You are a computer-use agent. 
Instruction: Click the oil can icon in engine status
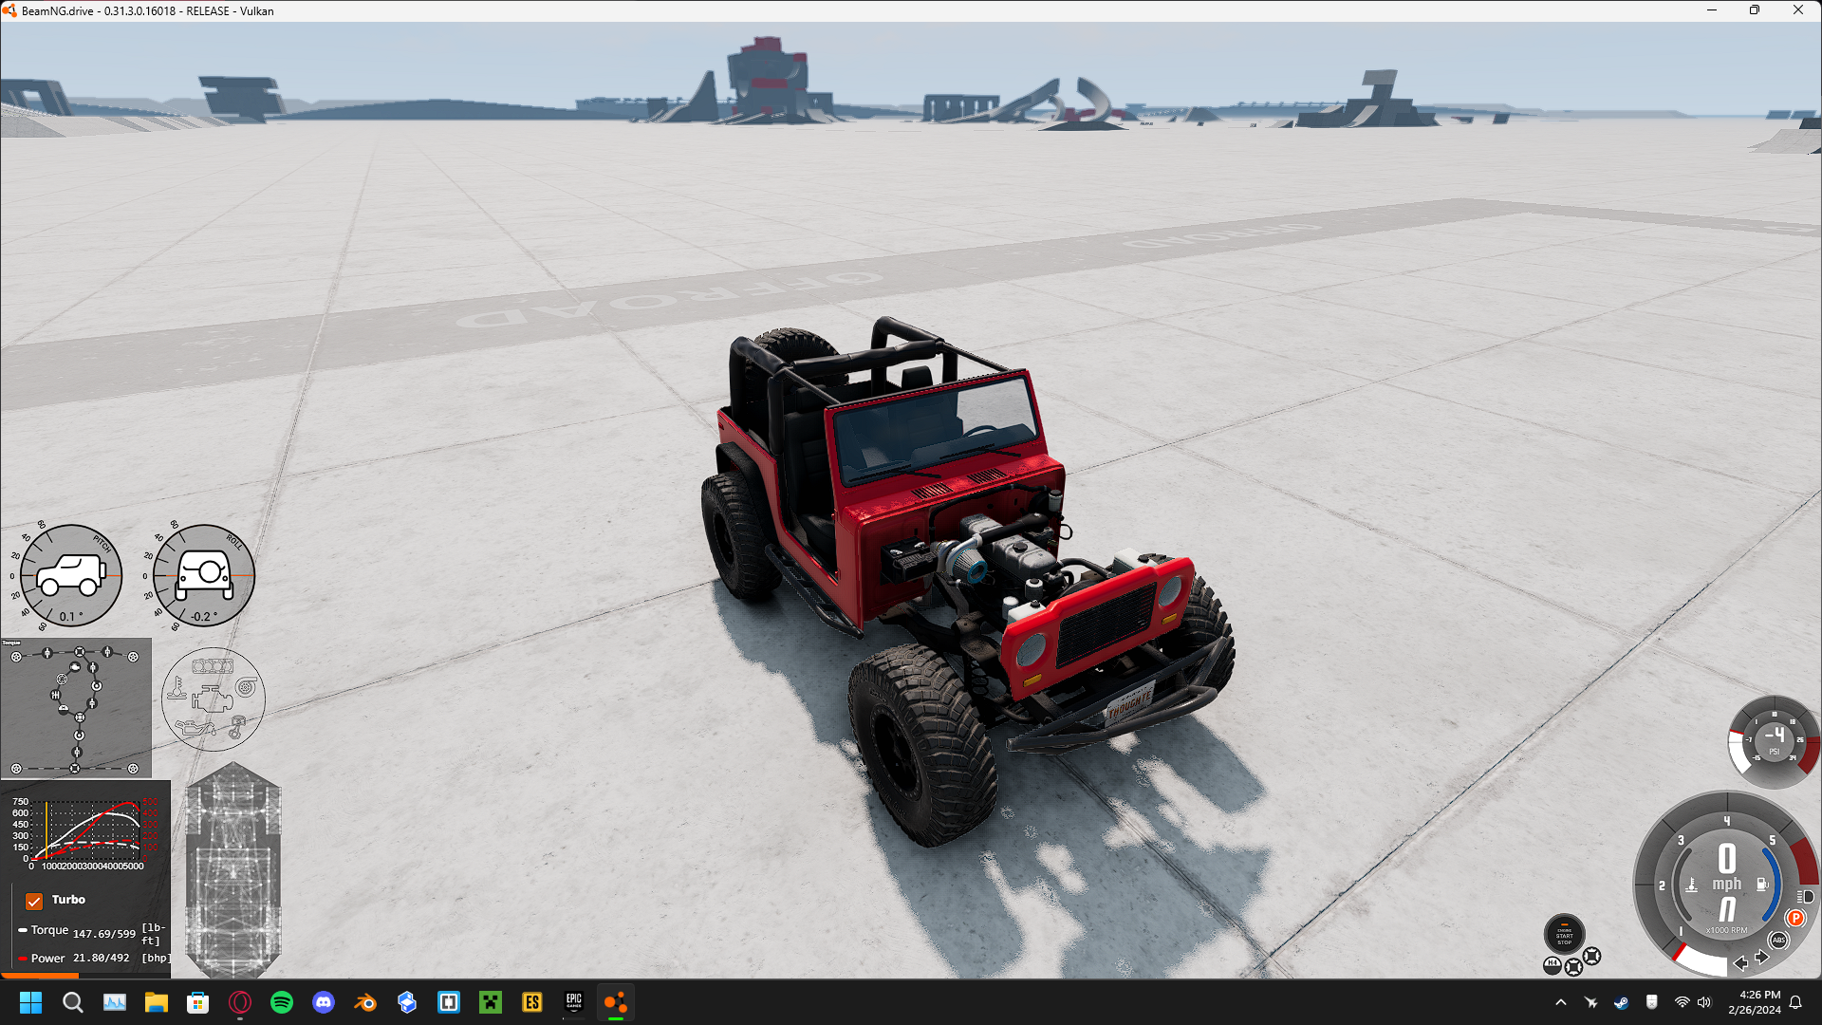[195, 728]
